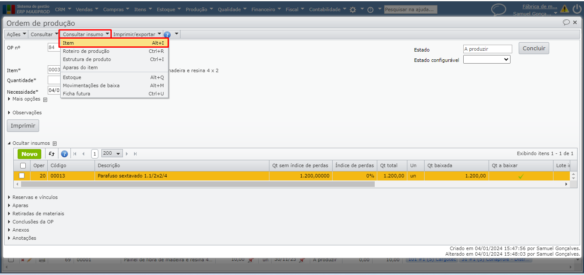Open the Consultar toolbar menu
Screen dimensions: 584x275
pyautogui.click(x=44, y=34)
